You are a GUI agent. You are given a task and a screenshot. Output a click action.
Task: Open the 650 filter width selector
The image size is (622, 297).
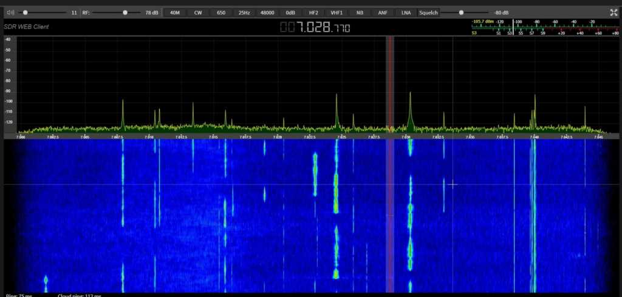click(x=221, y=13)
